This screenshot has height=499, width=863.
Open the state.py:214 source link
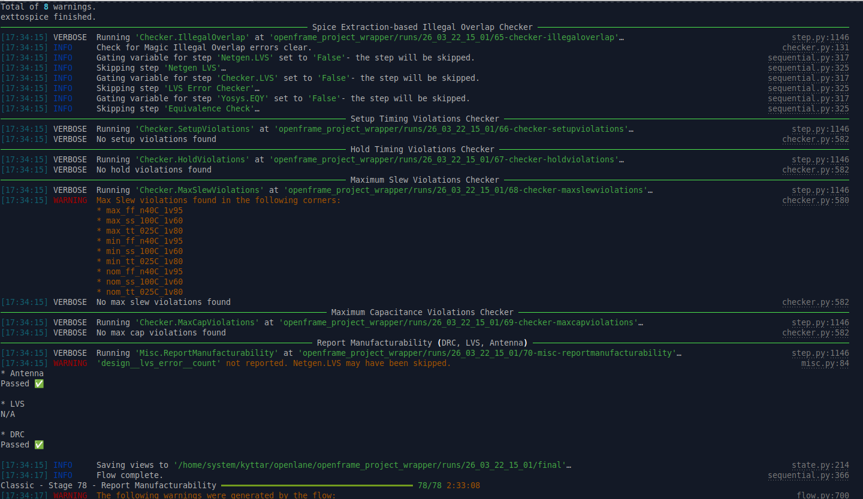(820, 465)
